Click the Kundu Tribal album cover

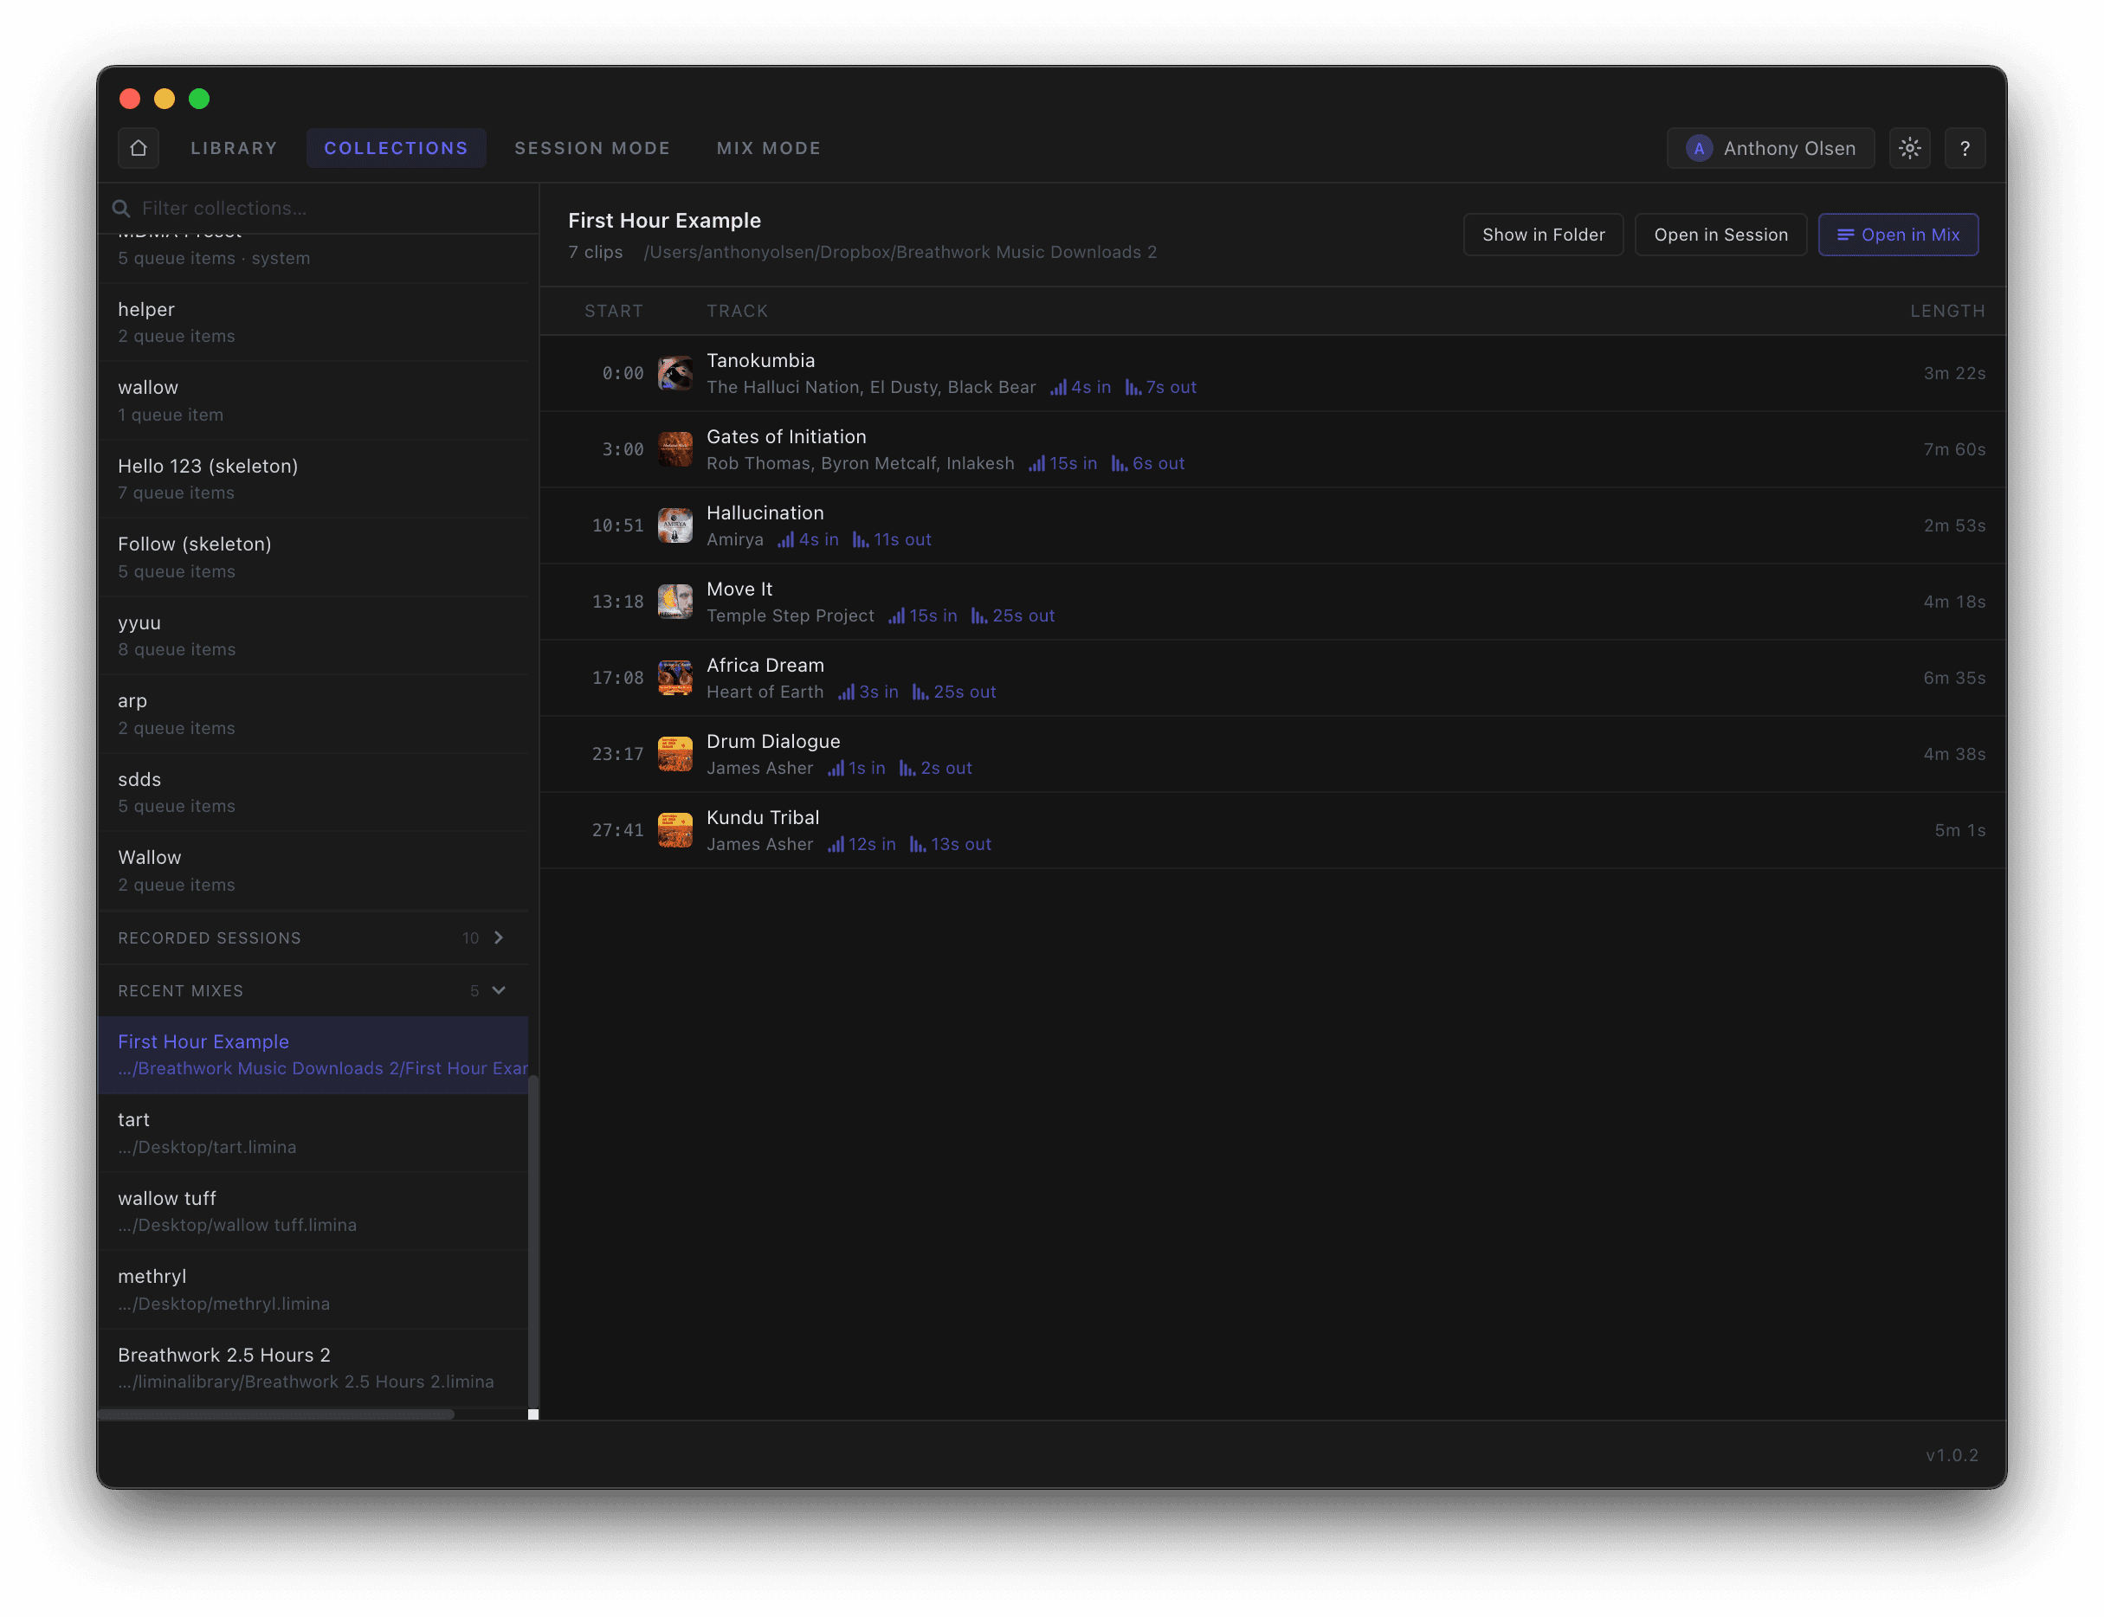(674, 831)
